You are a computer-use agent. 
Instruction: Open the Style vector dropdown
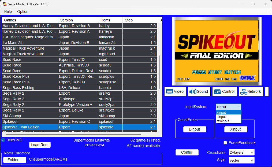tap(241, 160)
